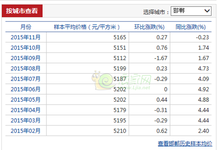Click 环比 value 0.44 for May
This screenshot has height=150, width=221.
click(x=162, y=100)
